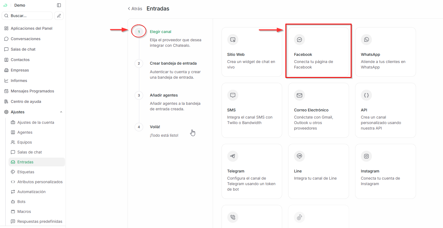Image resolution: width=443 pixels, height=228 pixels.
Task: Click the API curly braces icon
Action: coord(366,95)
